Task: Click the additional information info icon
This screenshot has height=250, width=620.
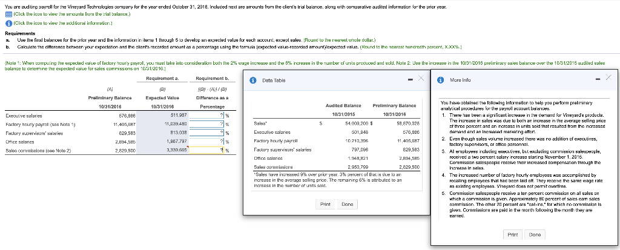Action: pos(8,23)
